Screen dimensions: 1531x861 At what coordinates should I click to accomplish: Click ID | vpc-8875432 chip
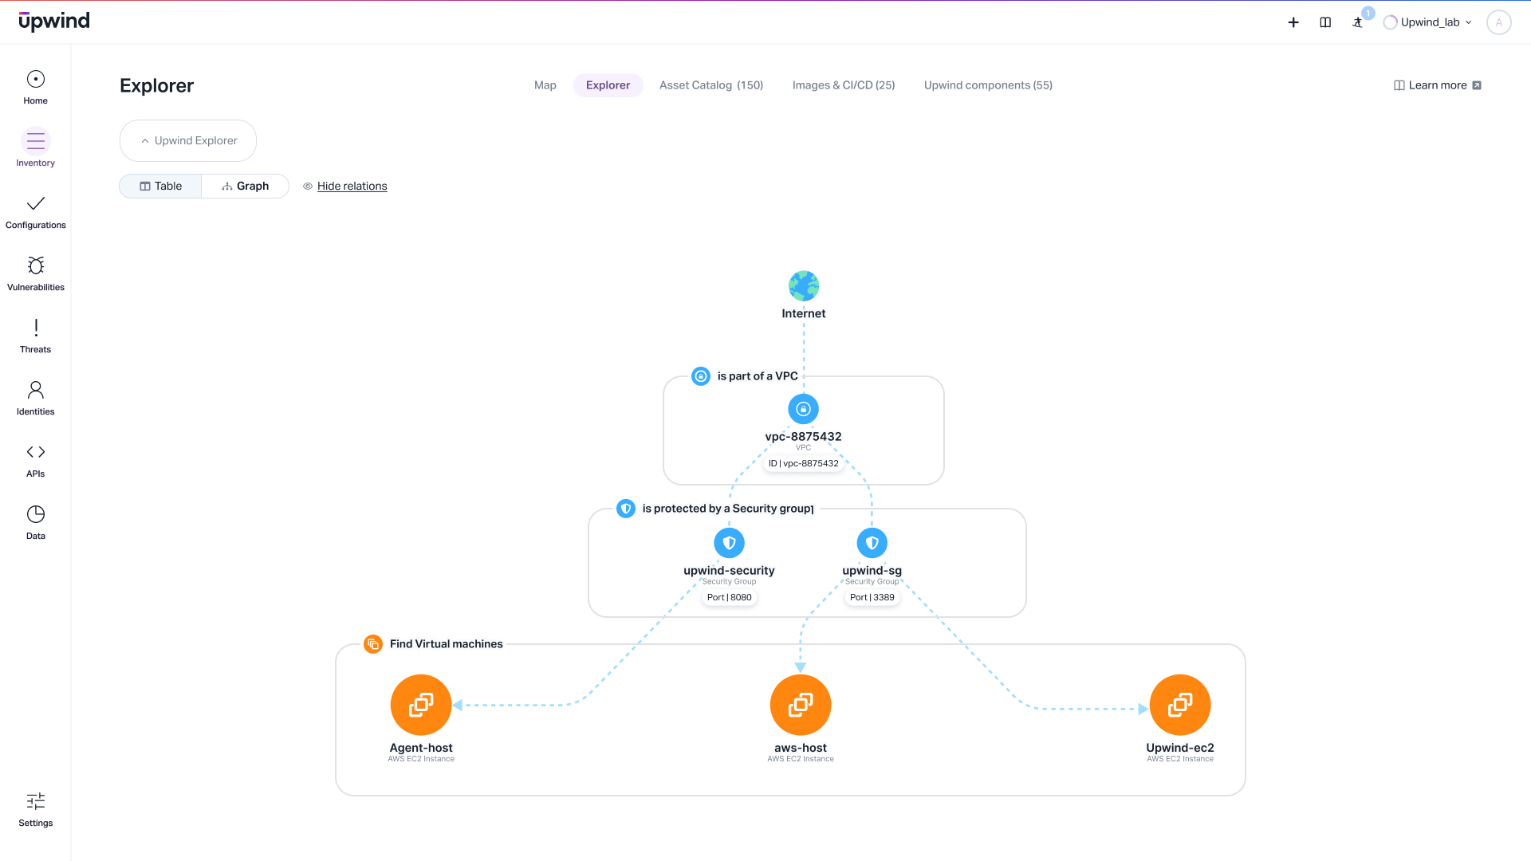point(804,463)
